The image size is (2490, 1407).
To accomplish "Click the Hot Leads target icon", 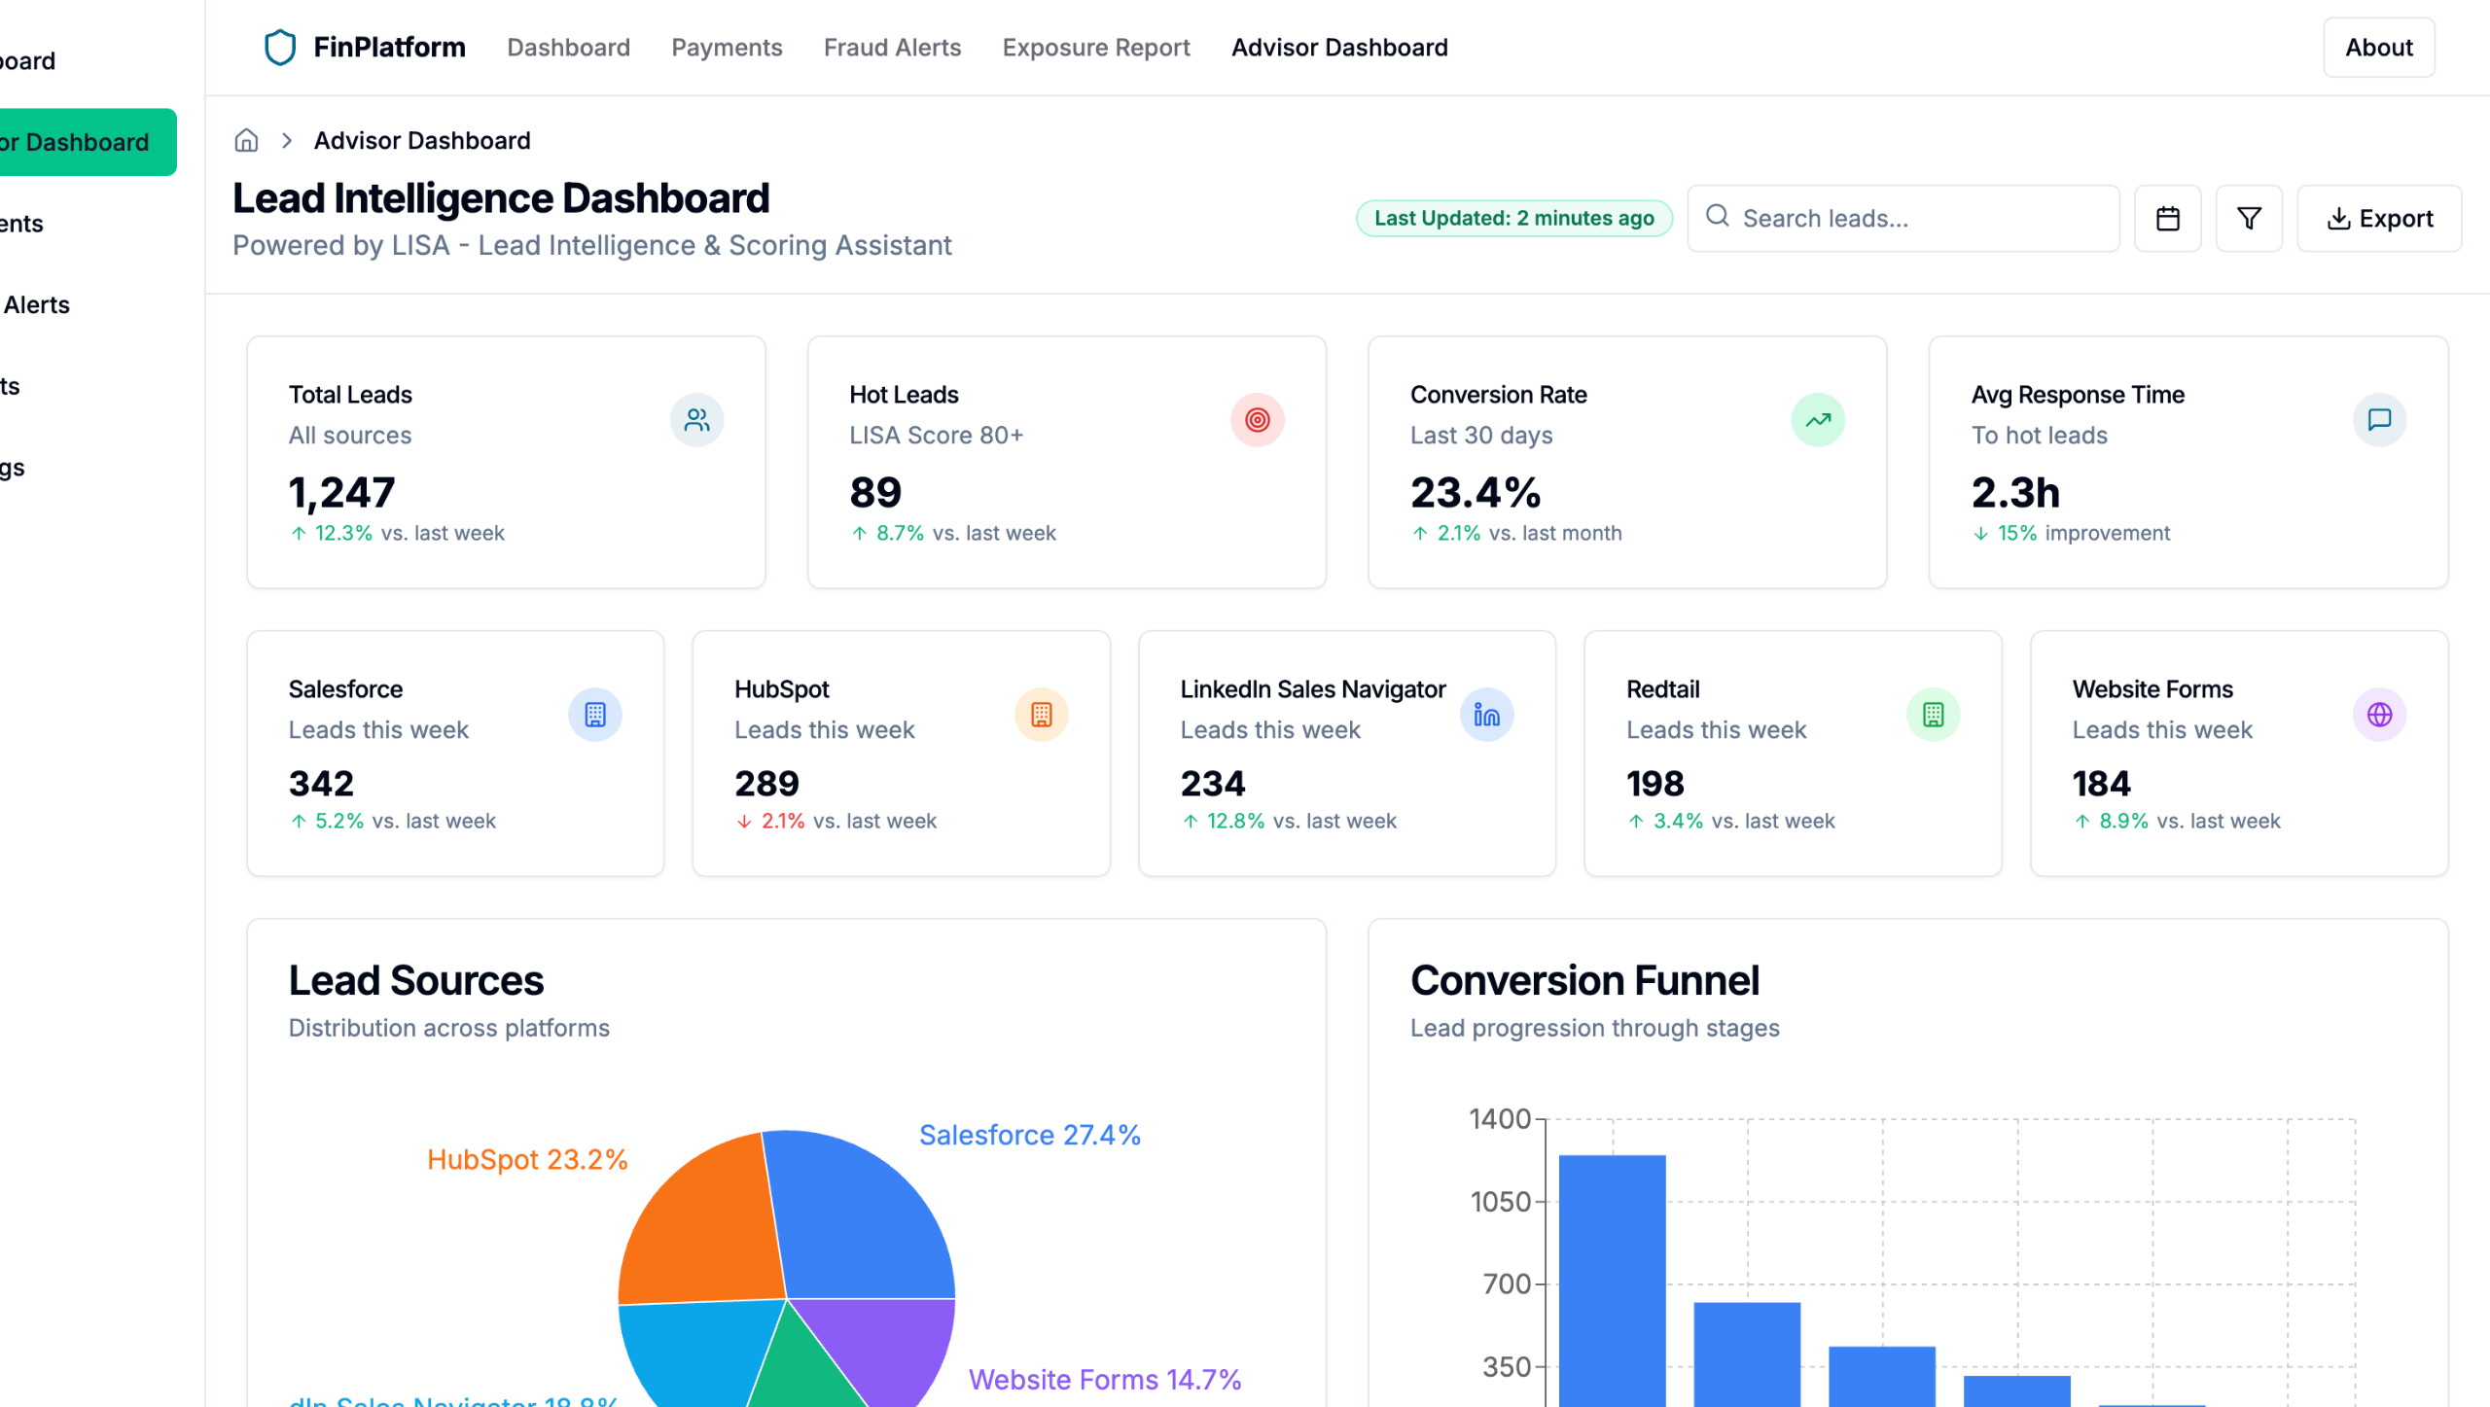I will [1257, 420].
